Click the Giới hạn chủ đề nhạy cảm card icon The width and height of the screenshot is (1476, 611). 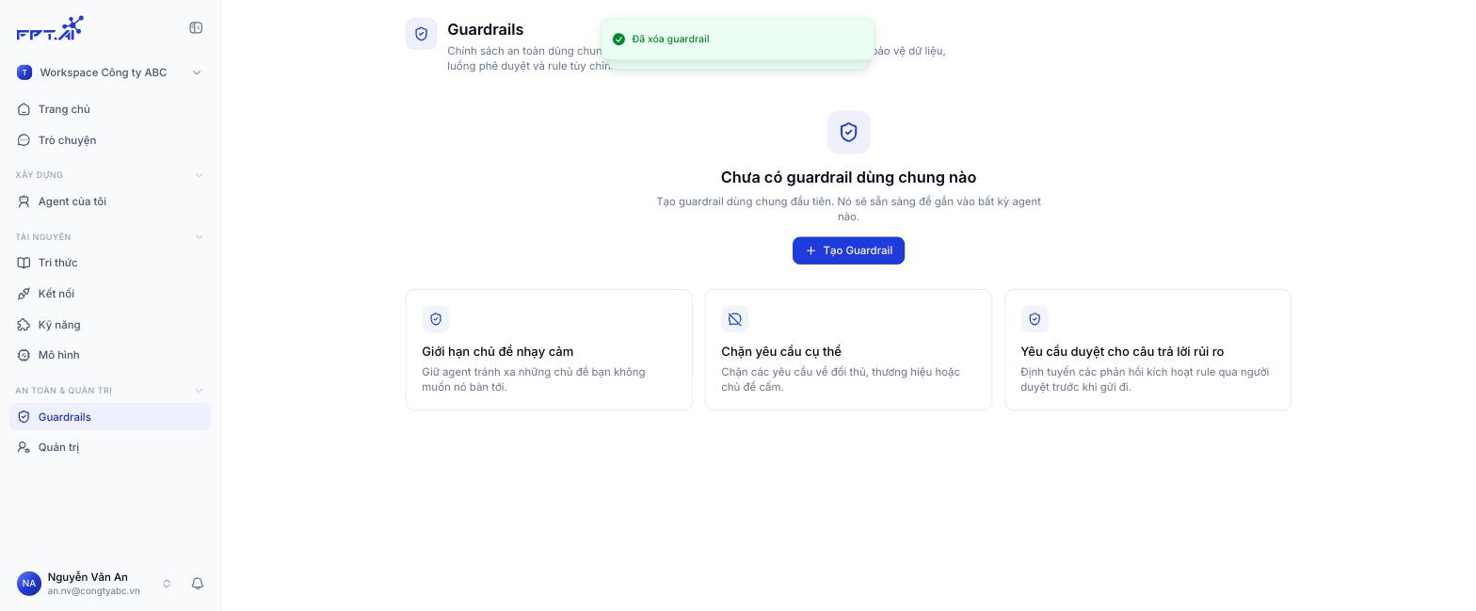[436, 319]
